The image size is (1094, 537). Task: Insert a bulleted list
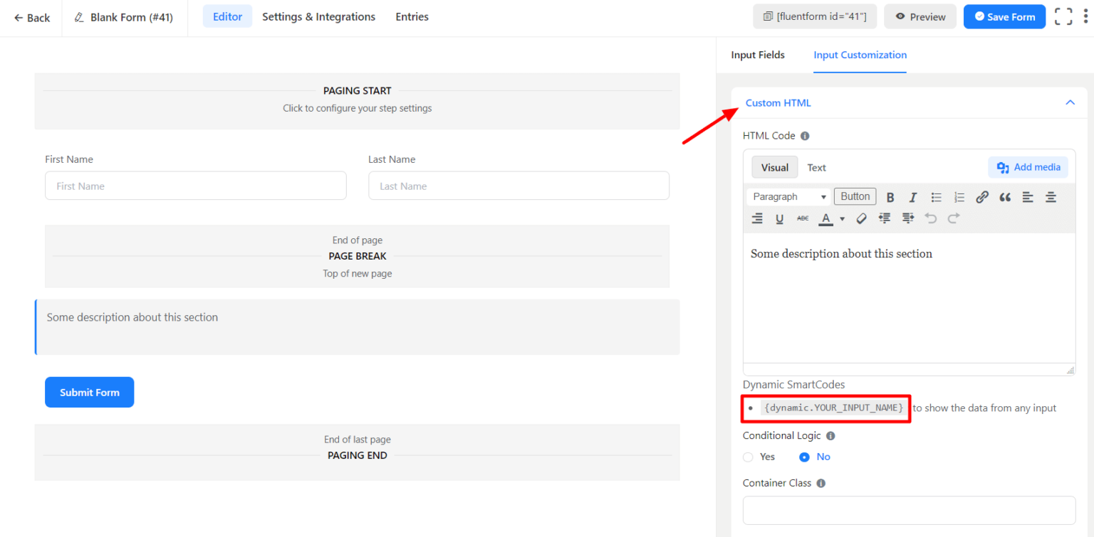(x=936, y=196)
